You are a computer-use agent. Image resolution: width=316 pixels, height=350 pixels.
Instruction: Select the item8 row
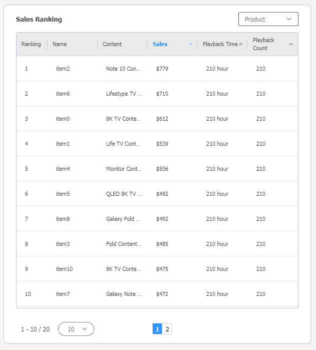coord(63,219)
